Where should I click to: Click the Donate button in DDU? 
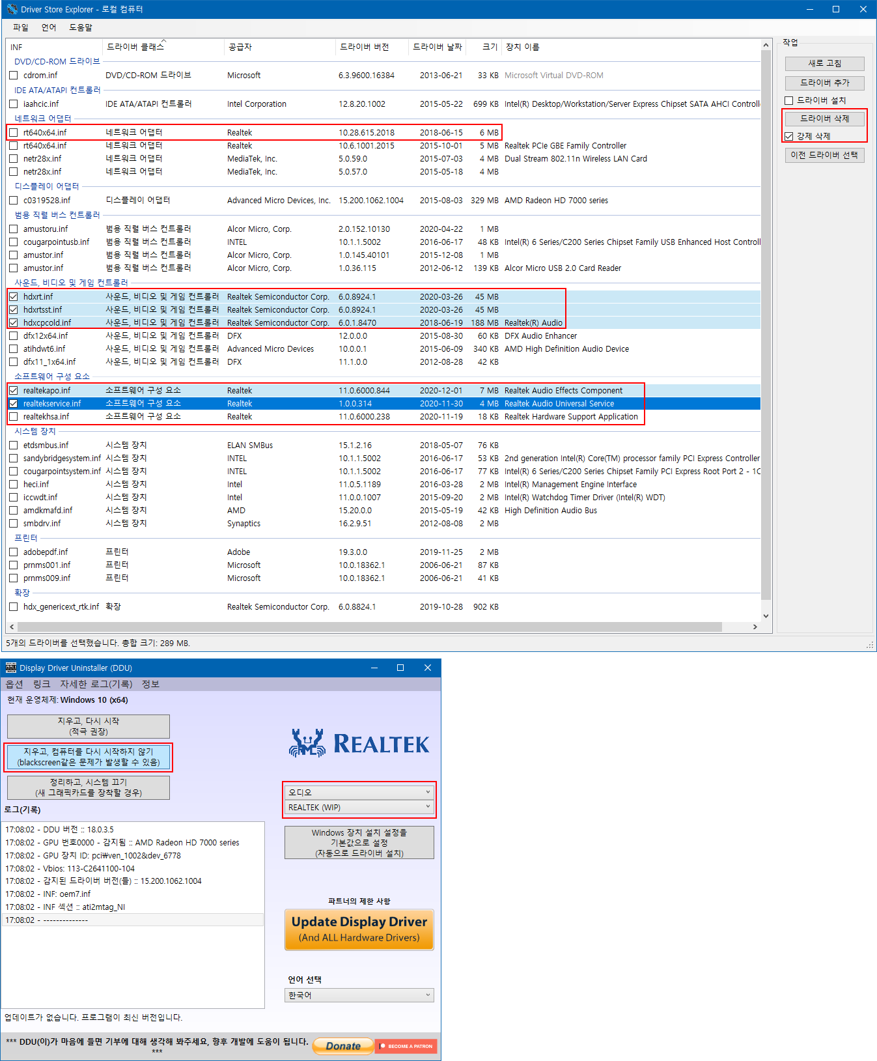[x=342, y=1045]
